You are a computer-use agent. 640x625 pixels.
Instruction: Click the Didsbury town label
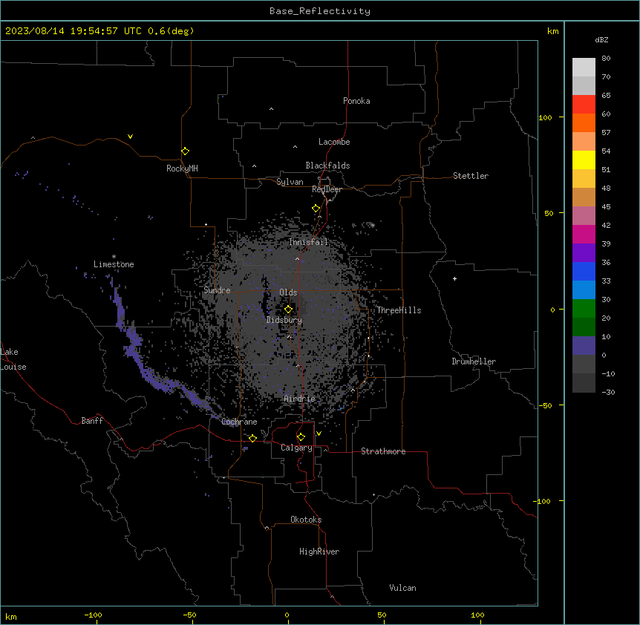pyautogui.click(x=284, y=320)
